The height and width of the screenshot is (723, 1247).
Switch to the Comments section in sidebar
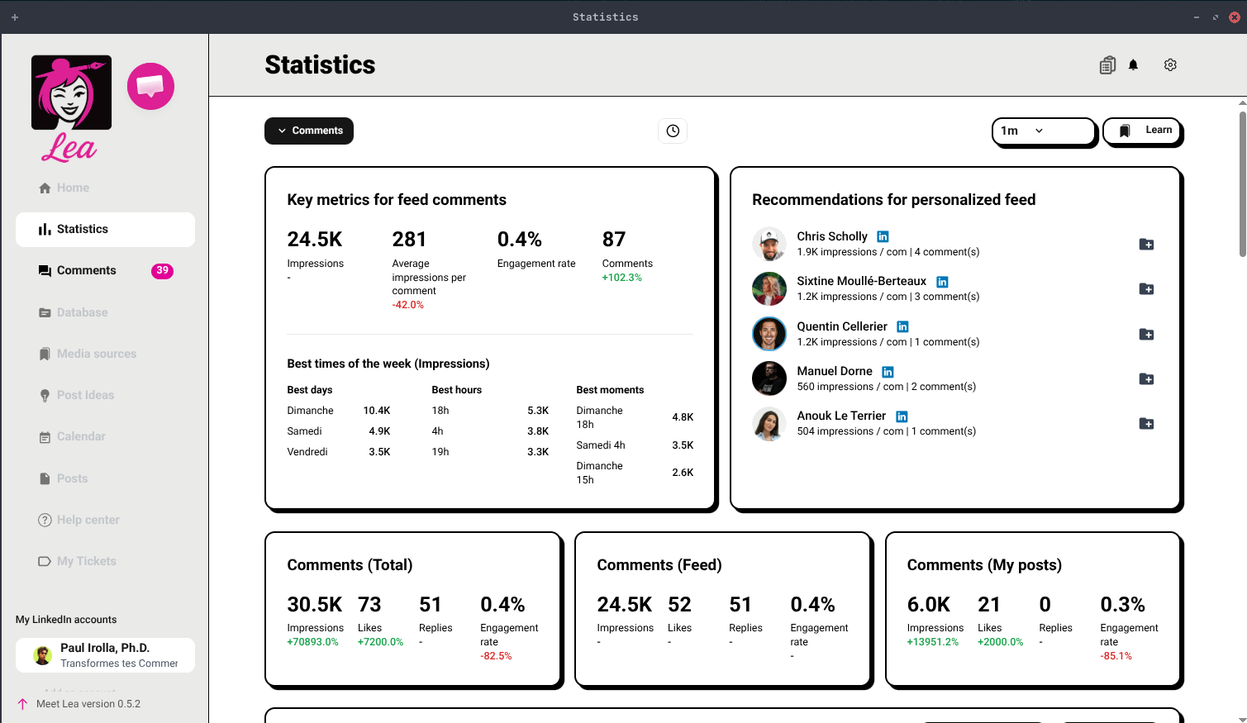click(88, 270)
